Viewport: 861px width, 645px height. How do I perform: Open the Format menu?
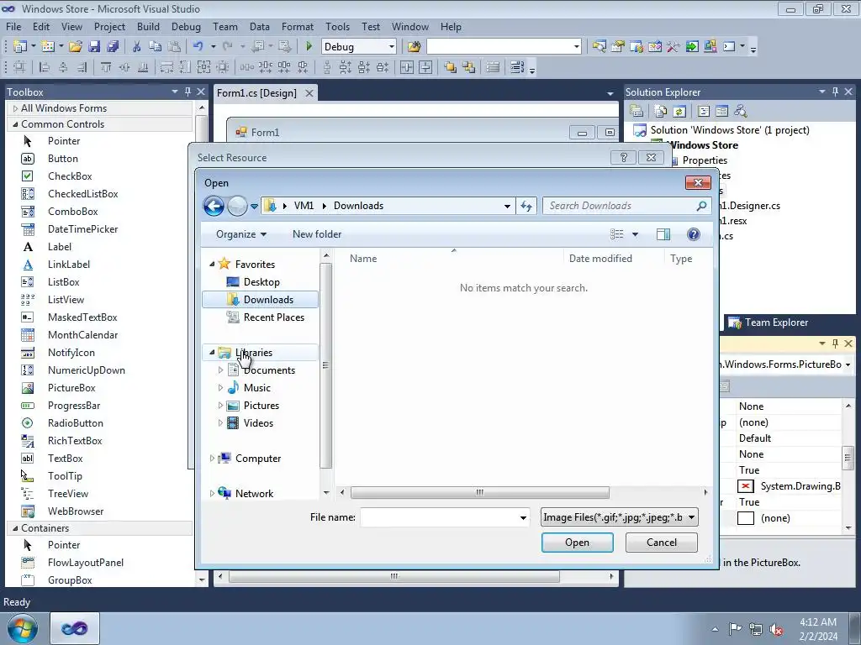coord(297,26)
